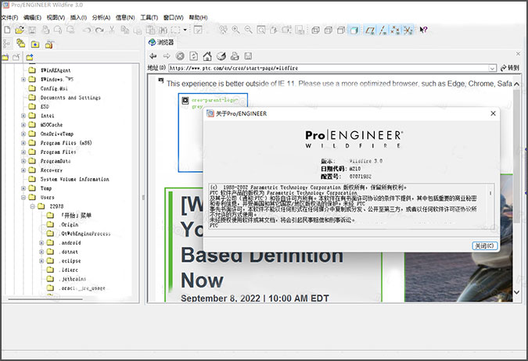Viewport: 528px width, 361px height.
Task: Click the Copy icon in main toolbar
Action: click(125, 30)
